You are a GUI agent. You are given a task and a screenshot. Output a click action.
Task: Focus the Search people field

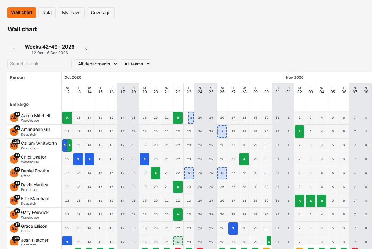click(x=40, y=64)
